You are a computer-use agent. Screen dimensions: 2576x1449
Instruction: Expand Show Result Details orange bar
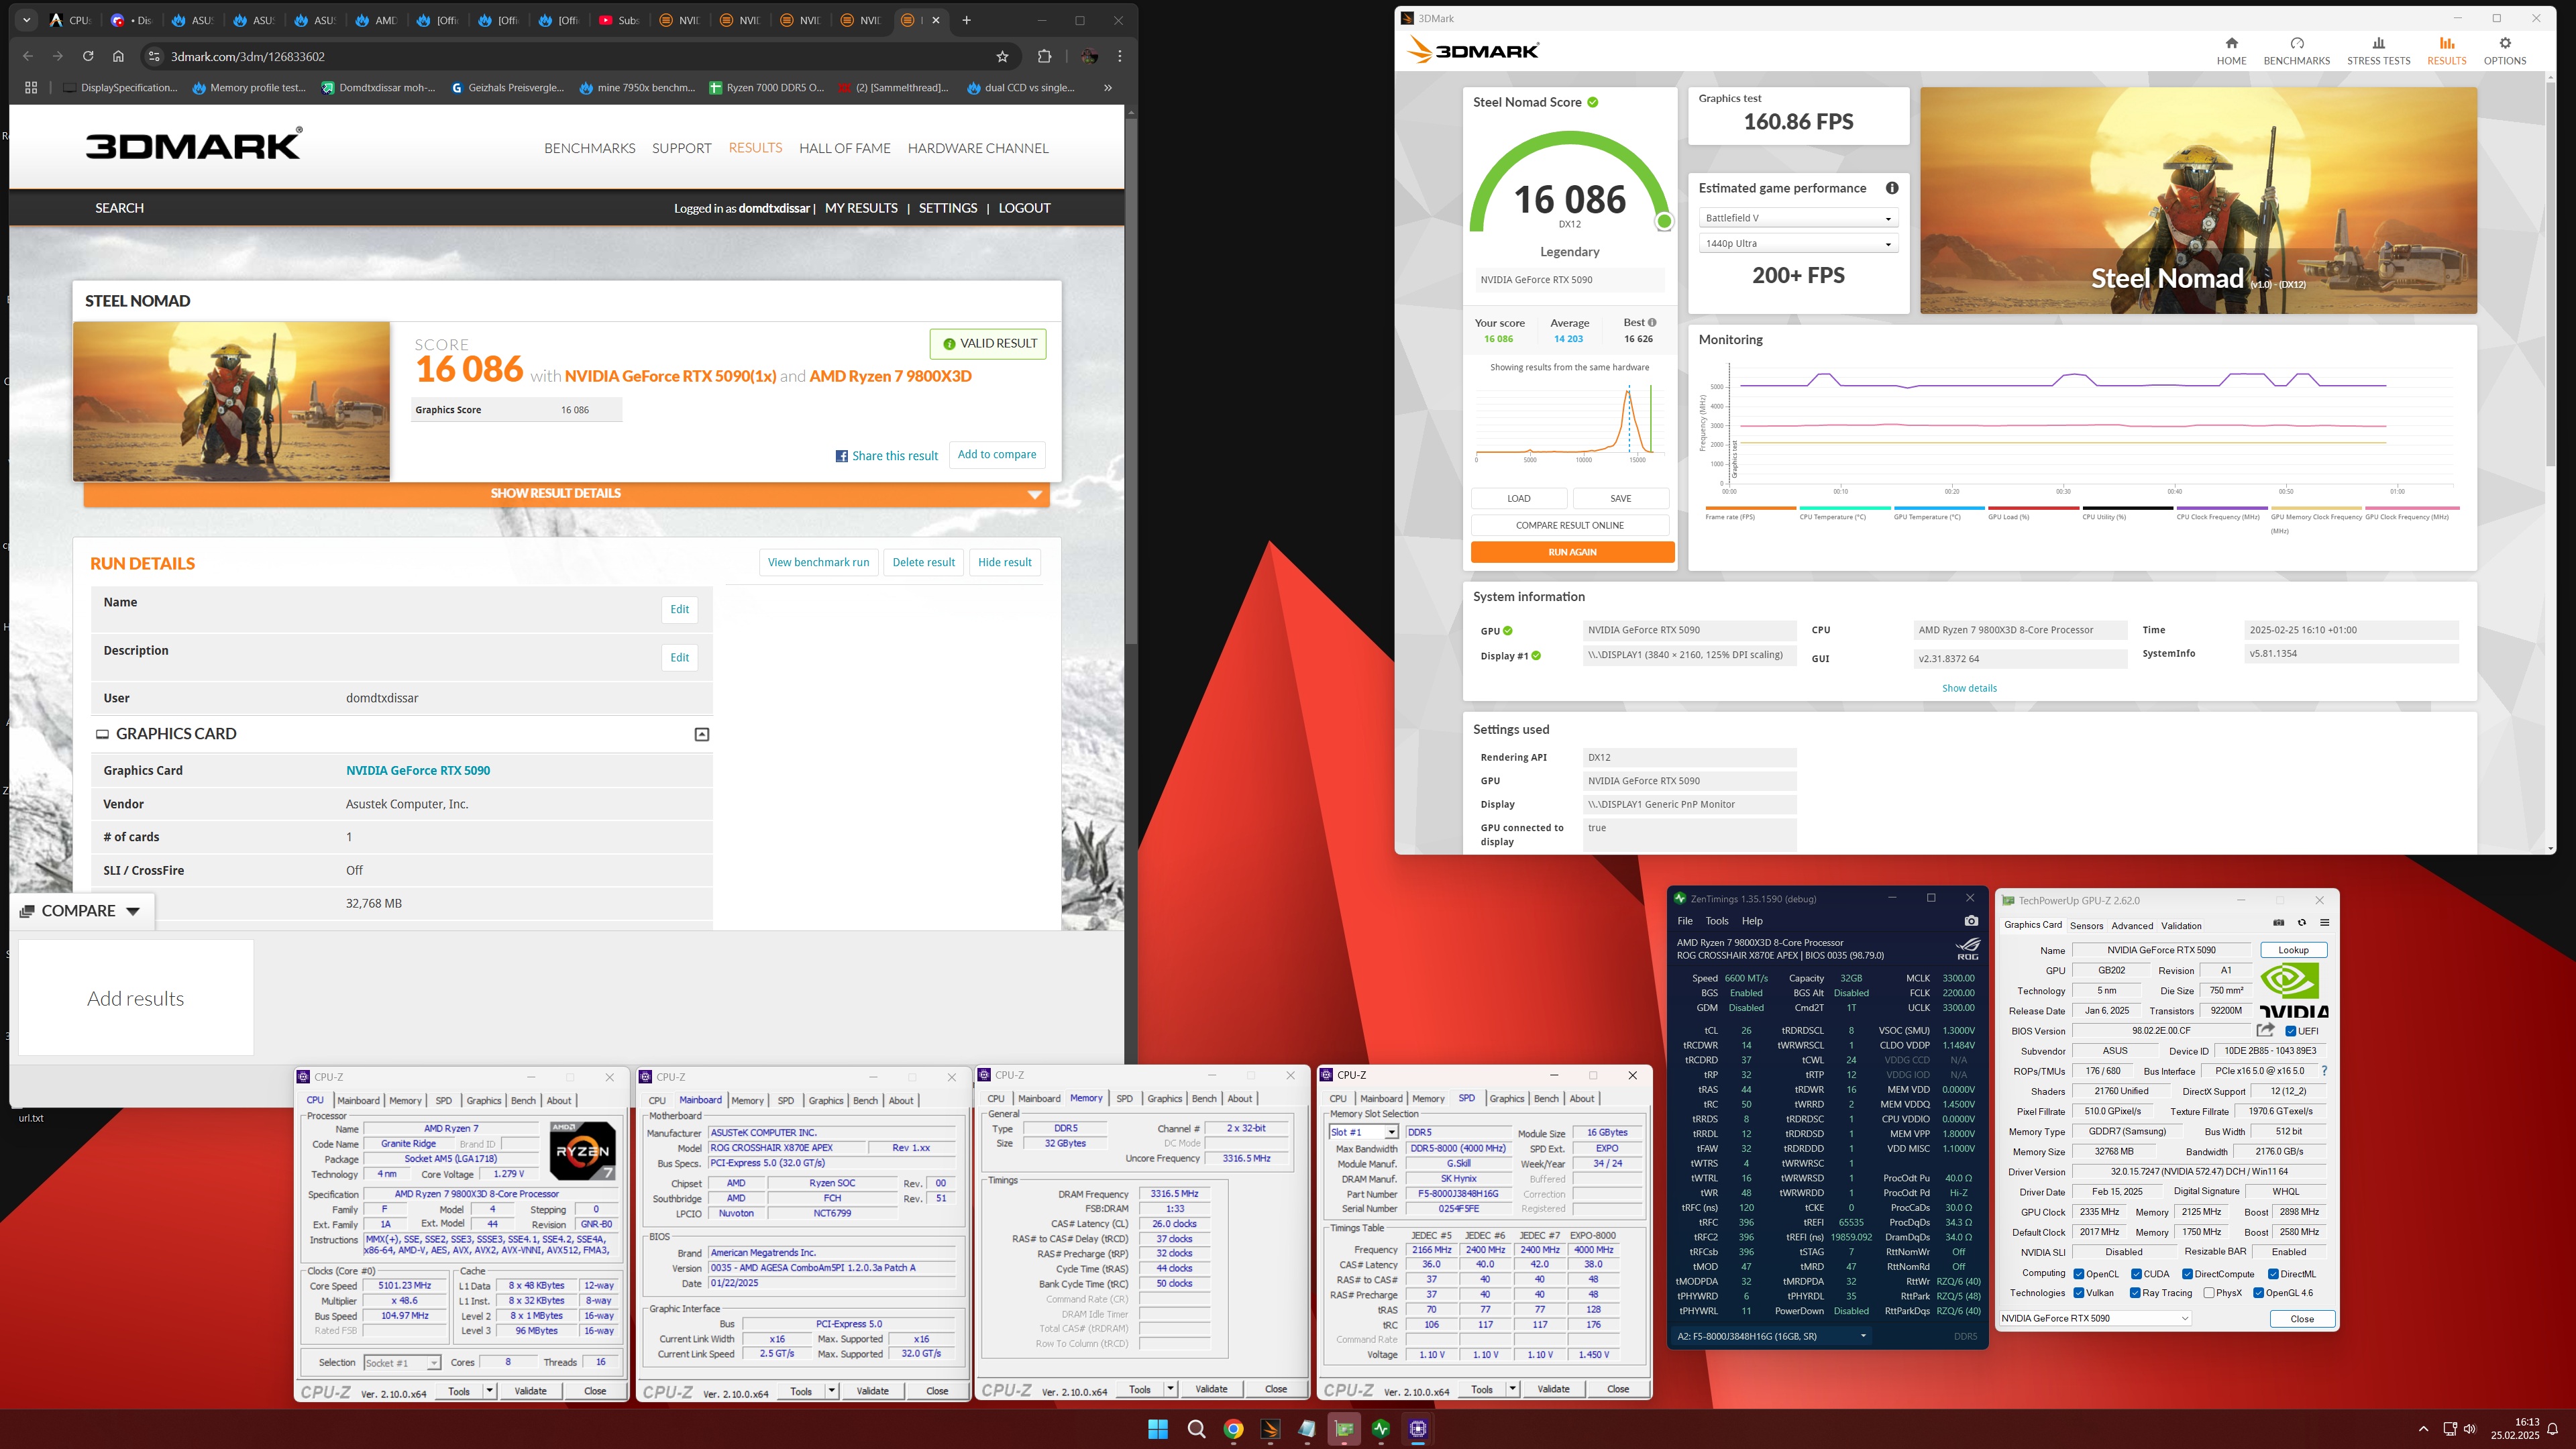click(567, 493)
